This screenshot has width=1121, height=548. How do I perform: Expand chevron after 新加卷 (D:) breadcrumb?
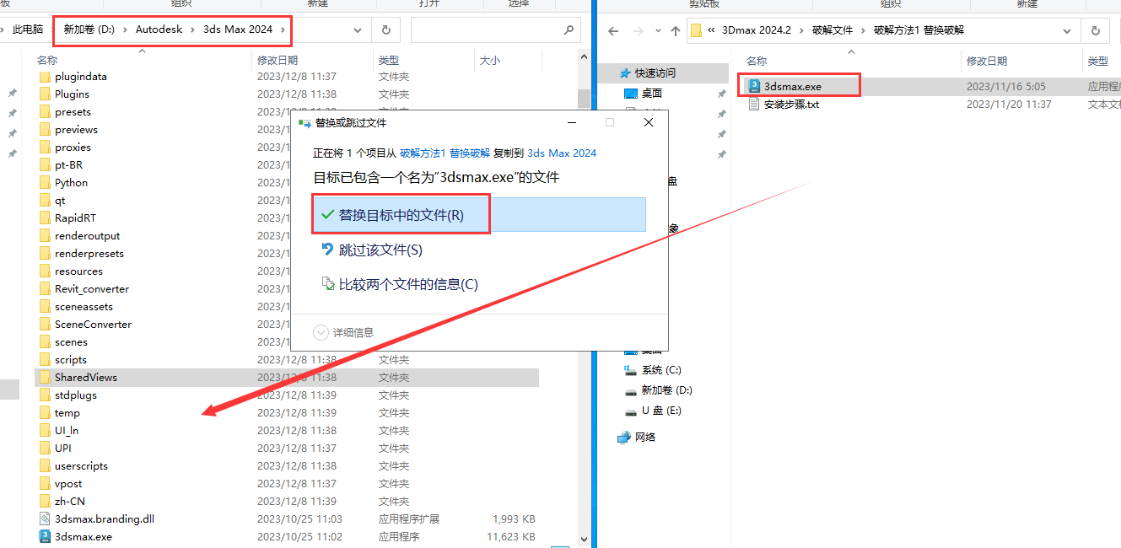pyautogui.click(x=125, y=30)
